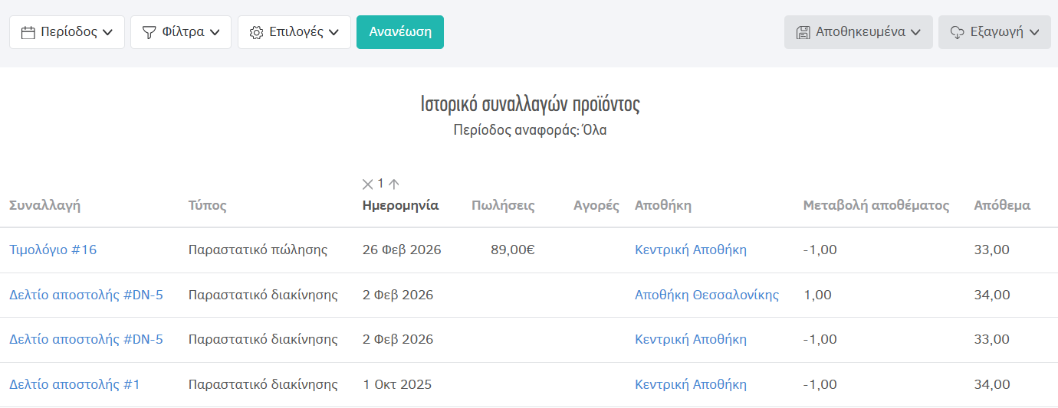Select the date 1 Οκτ 2025
The width and height of the screenshot is (1058, 408).
tap(397, 384)
